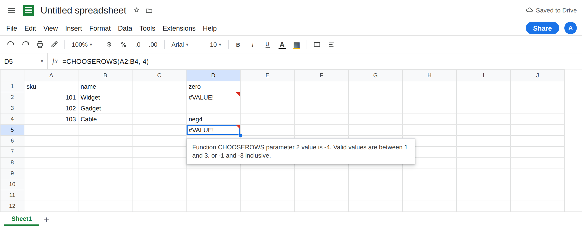Click the Untitled spreadsheet title
The width and height of the screenshot is (582, 226).
(x=83, y=10)
